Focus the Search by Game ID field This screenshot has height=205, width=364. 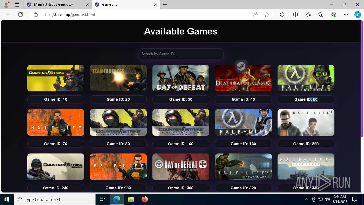tap(181, 54)
